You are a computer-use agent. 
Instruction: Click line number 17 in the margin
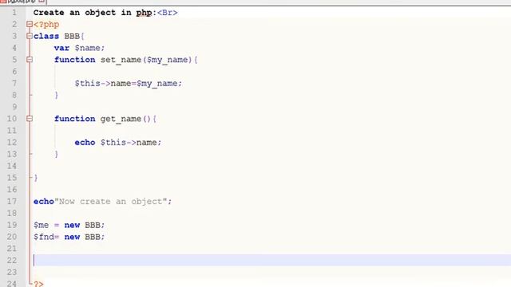(x=12, y=202)
